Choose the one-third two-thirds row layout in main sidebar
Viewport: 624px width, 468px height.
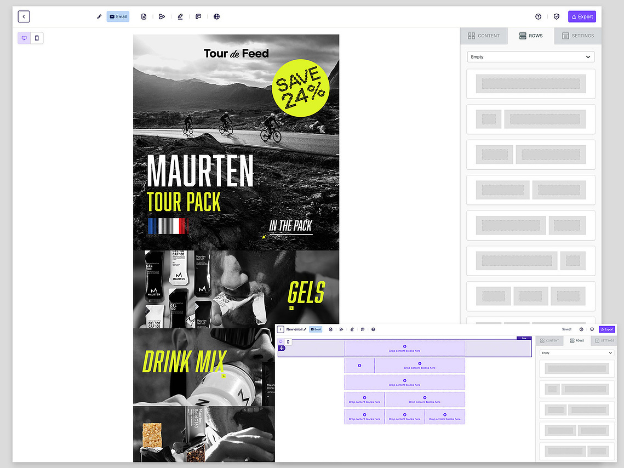[531, 155]
